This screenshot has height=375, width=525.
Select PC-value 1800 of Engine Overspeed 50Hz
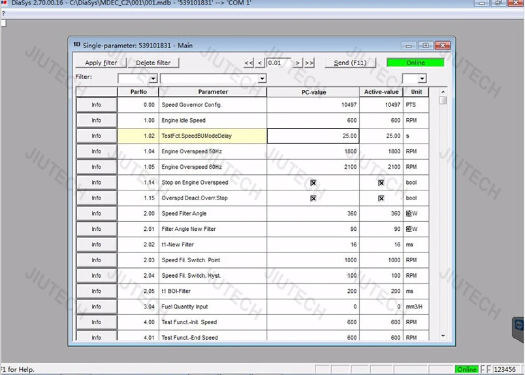(x=313, y=151)
